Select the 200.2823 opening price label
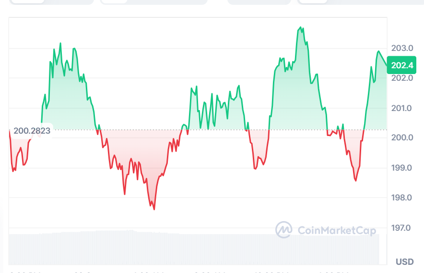This screenshot has height=273, width=424. coord(32,130)
